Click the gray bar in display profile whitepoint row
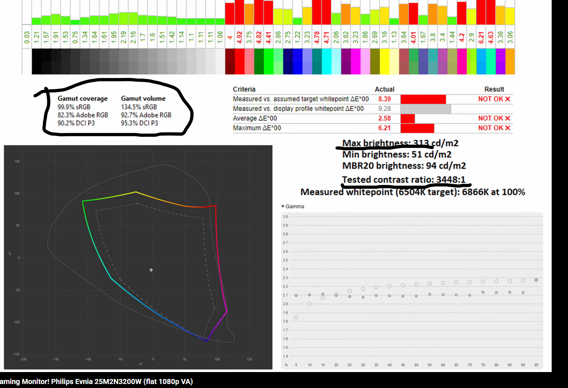Image resolution: width=568 pixels, height=388 pixels. pyautogui.click(x=426, y=109)
